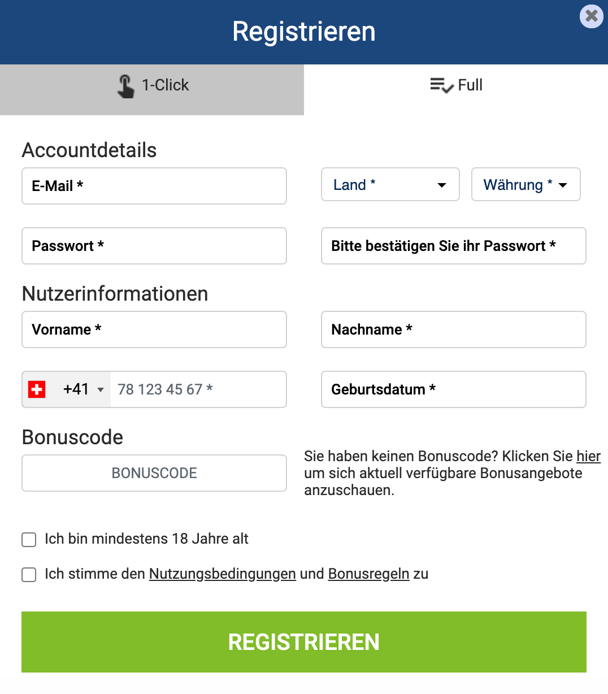608x694 pixels.
Task: Click the Swiss flag icon
Action: [37, 389]
